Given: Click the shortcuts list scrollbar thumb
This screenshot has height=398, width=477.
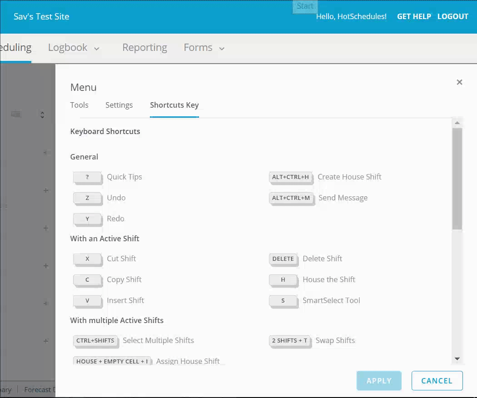Looking at the screenshot, I should [457, 179].
